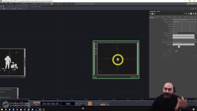Image resolution: width=197 pixels, height=111 pixels.
Task: Step forward one frame with plus button
Action: (x=98, y=104)
